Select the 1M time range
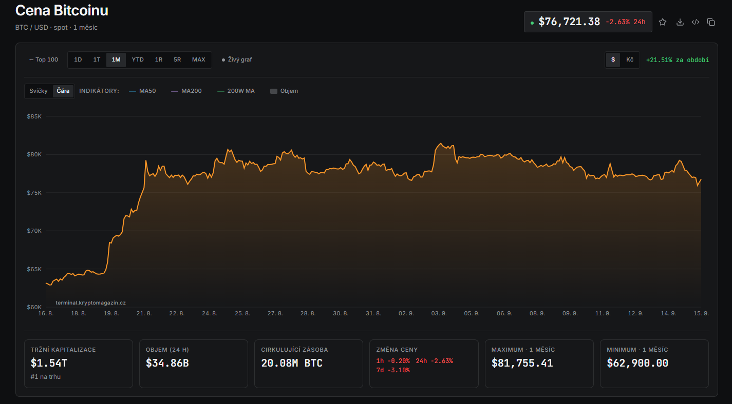Viewport: 732px width, 404px height. [116, 59]
